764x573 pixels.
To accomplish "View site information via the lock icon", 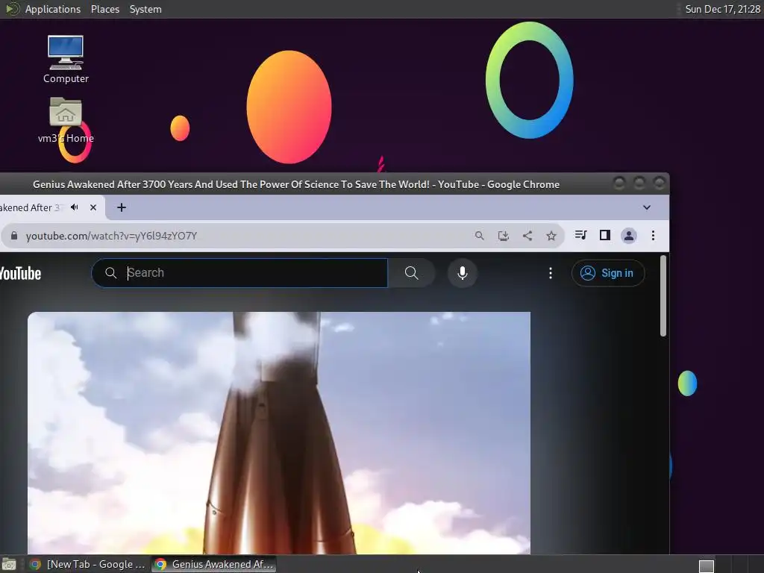I will (14, 236).
